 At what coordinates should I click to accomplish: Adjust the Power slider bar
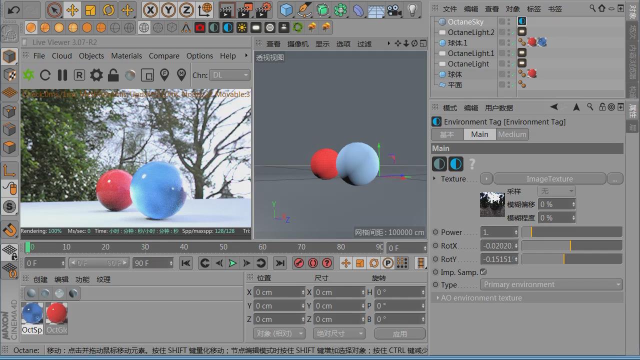(x=572, y=232)
